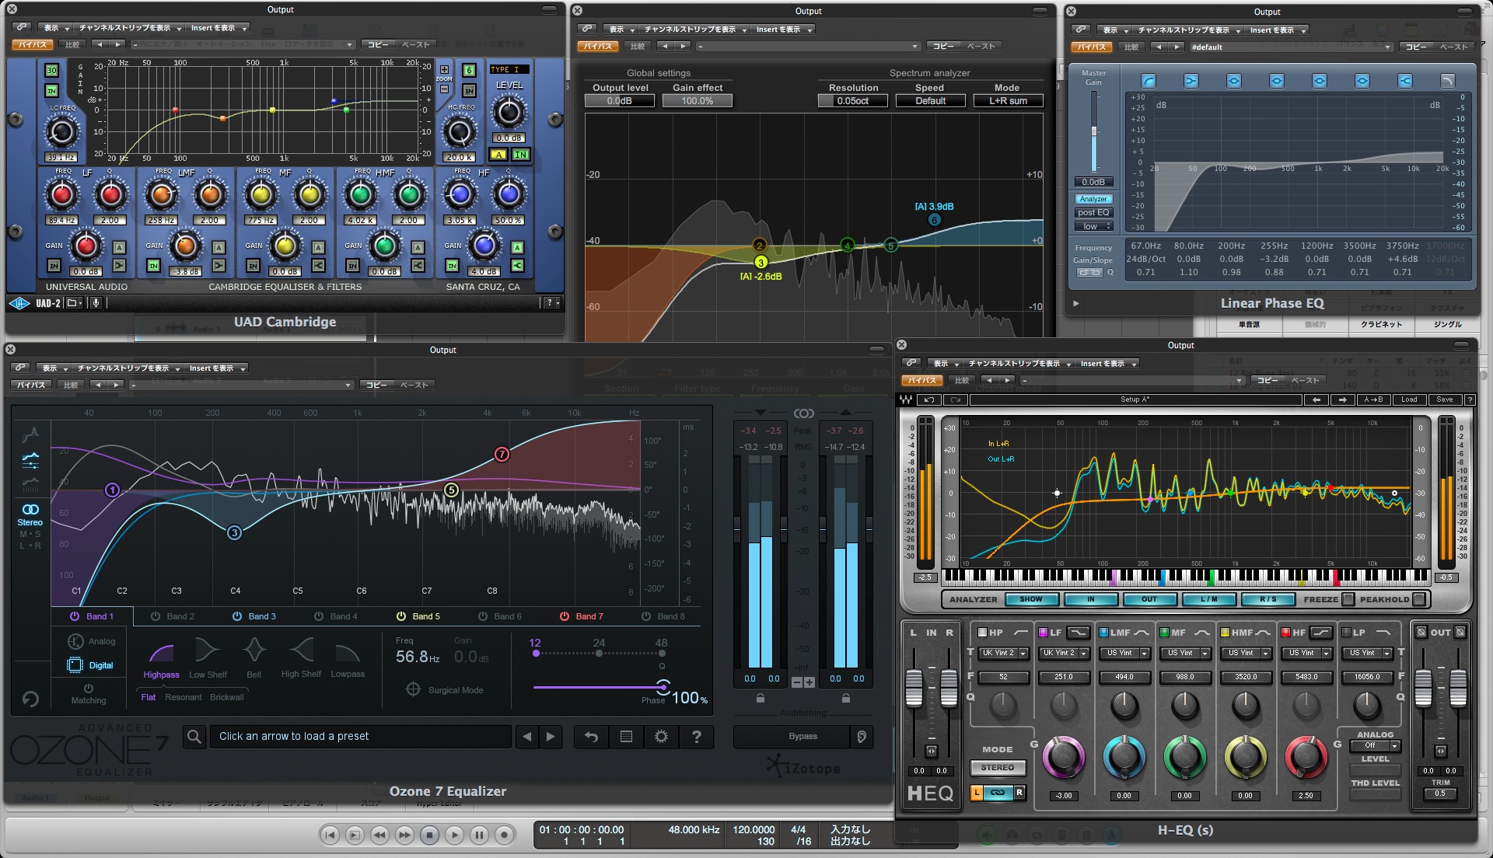Image resolution: width=1493 pixels, height=858 pixels.
Task: Click the Master Gain slider in Linear Phase EQ
Action: pyautogui.click(x=1094, y=131)
